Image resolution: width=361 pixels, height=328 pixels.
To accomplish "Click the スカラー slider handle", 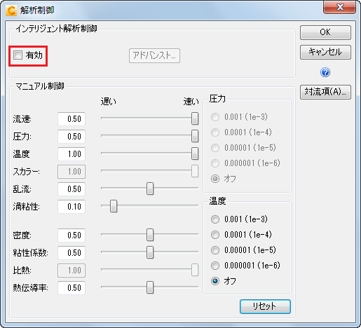I will tap(195, 171).
